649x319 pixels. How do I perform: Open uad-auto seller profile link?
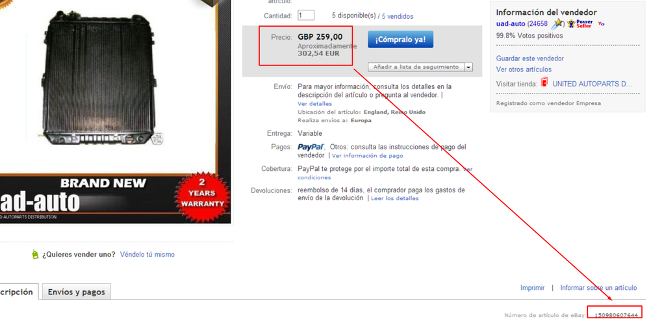click(511, 24)
